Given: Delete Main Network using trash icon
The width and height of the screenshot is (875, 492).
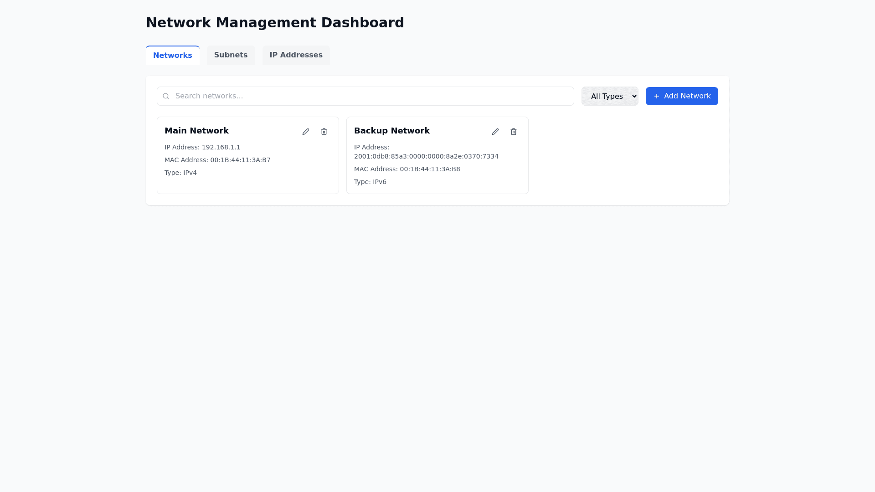Looking at the screenshot, I should 324,132.
